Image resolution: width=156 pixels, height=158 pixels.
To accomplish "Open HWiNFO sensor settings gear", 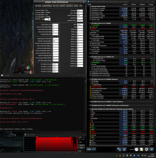I will tap(147, 149).
